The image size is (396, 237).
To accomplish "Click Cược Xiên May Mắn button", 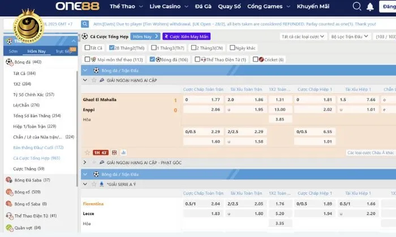I will (x=186, y=37).
